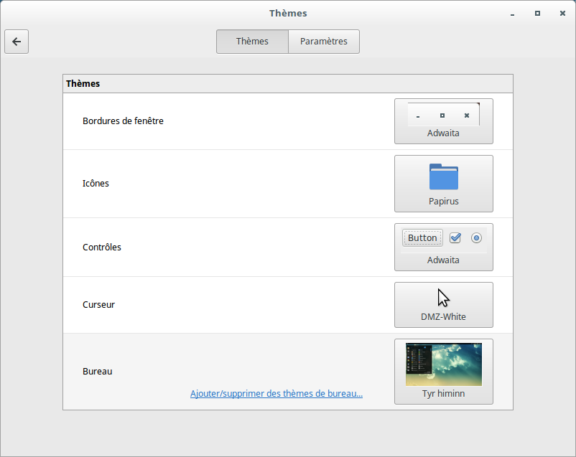The image size is (576, 457).
Task: Switch to the Thèmes tab
Action: [x=252, y=42]
